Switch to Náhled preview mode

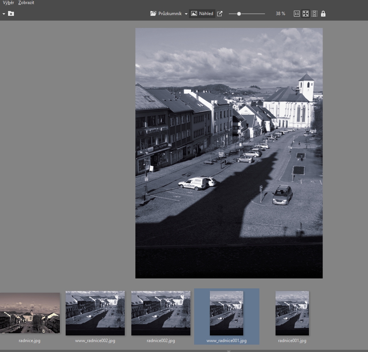tap(202, 14)
